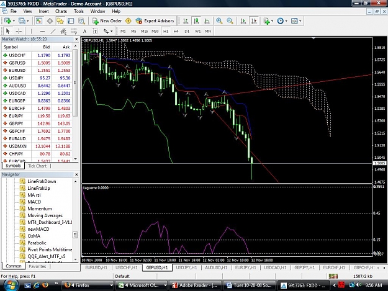Open the Charts menu
The height and width of the screenshot is (291, 388).
[61, 11]
